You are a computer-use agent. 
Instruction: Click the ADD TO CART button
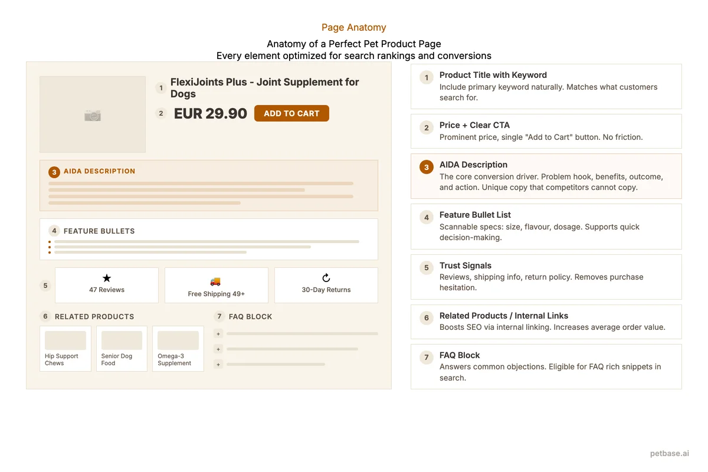click(x=291, y=113)
